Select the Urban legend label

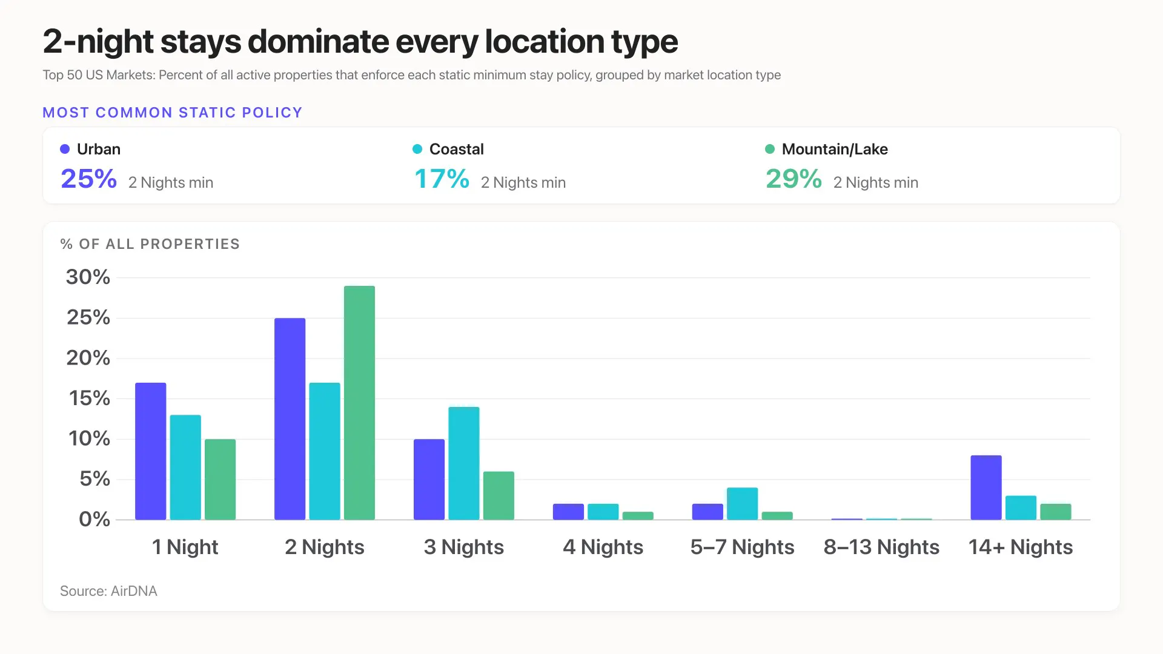99,149
